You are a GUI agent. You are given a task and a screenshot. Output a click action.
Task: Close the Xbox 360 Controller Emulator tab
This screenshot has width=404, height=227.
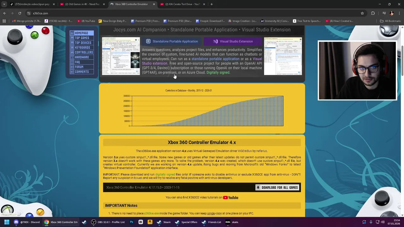(154, 4)
